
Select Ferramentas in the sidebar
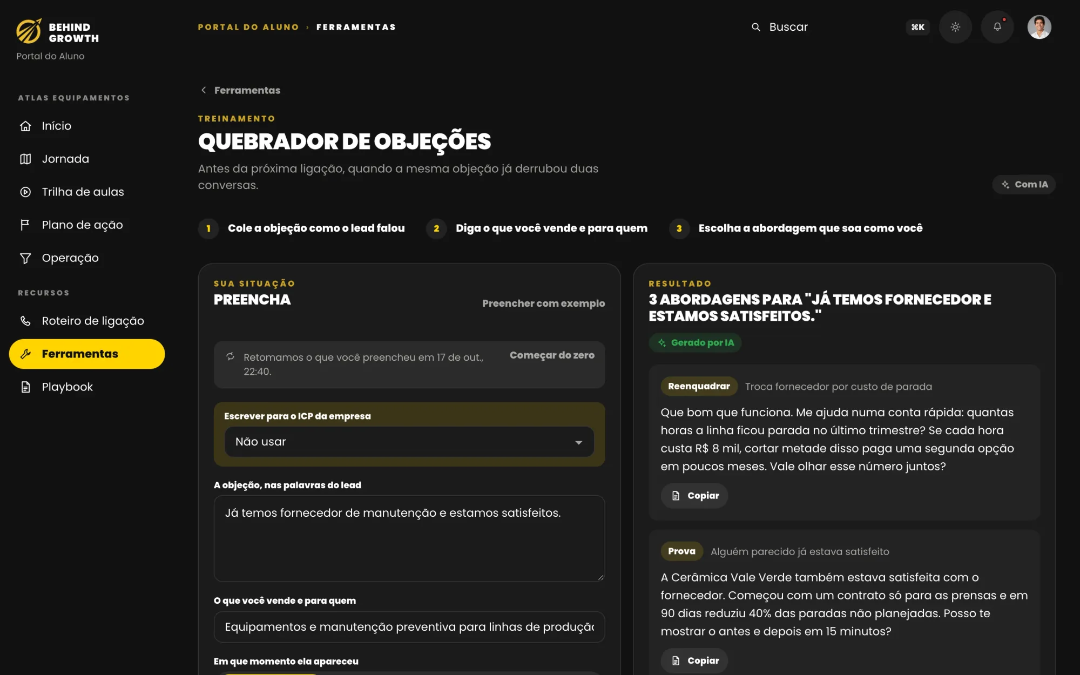[x=86, y=354]
